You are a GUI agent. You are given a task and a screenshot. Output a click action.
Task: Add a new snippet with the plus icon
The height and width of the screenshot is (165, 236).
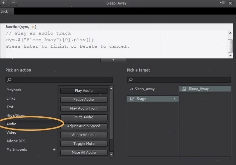pos(54,149)
